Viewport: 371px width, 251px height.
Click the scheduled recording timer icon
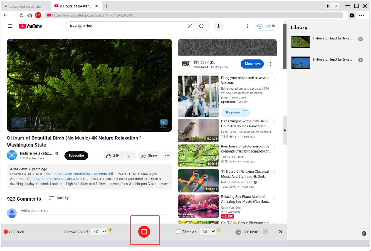(x=238, y=232)
